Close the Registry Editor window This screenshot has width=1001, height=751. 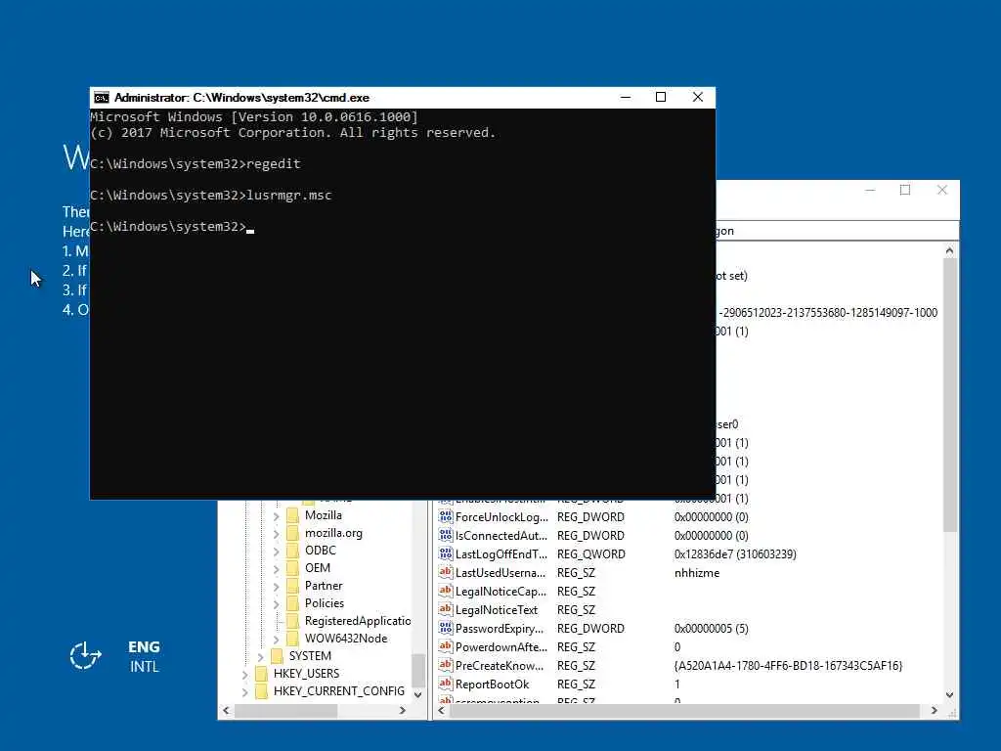click(941, 190)
